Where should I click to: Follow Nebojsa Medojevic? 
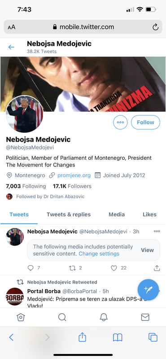pyautogui.click(x=146, y=122)
